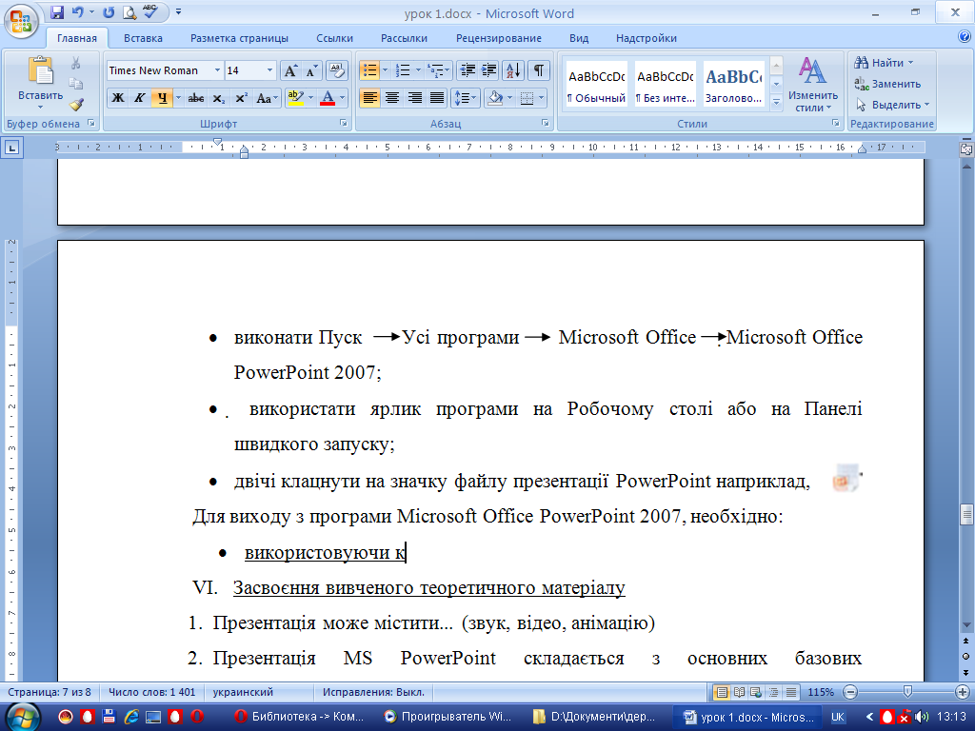Open line spacing dropdown

pyautogui.click(x=465, y=98)
